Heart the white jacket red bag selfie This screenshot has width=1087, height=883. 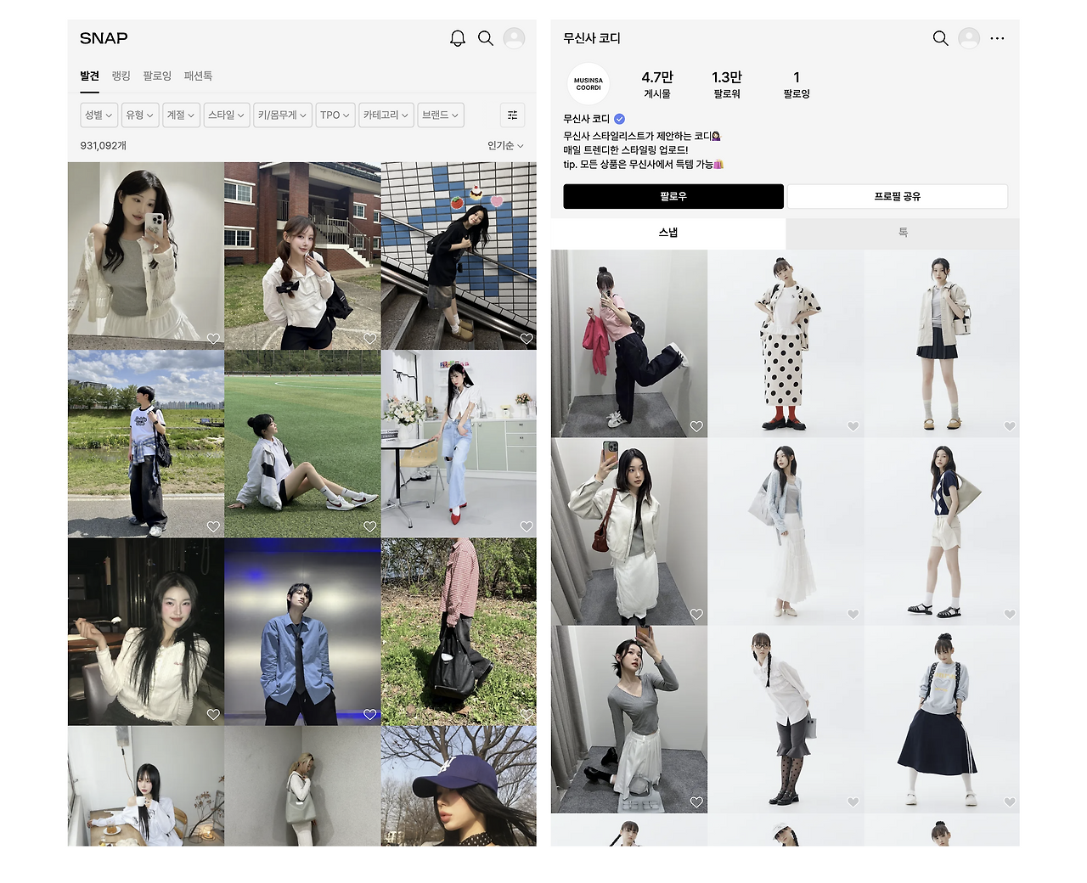coord(696,614)
